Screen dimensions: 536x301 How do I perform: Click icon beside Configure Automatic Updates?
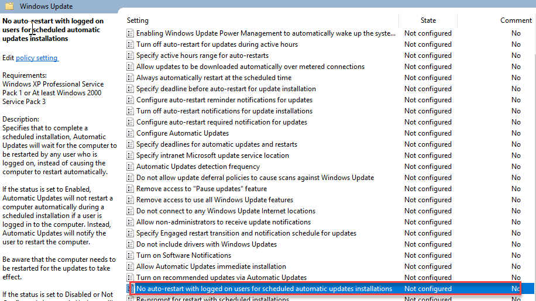(x=130, y=133)
